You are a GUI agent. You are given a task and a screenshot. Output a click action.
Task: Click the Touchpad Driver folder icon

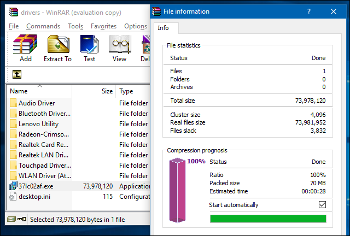tap(13, 166)
